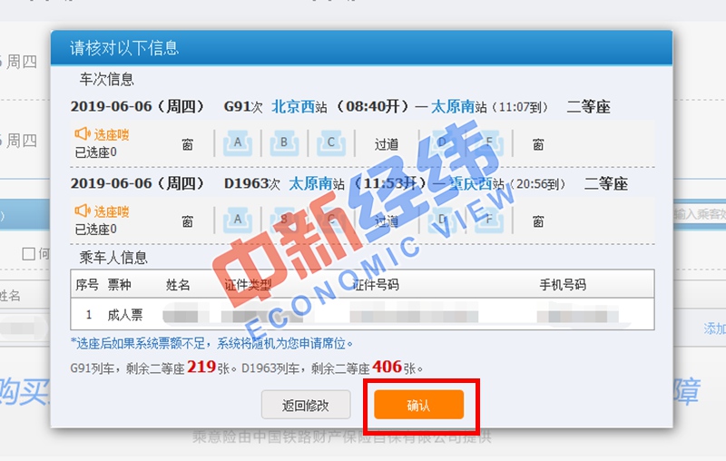Select seat D for train D1963
The height and width of the screenshot is (461, 726).
pyautogui.click(x=442, y=220)
